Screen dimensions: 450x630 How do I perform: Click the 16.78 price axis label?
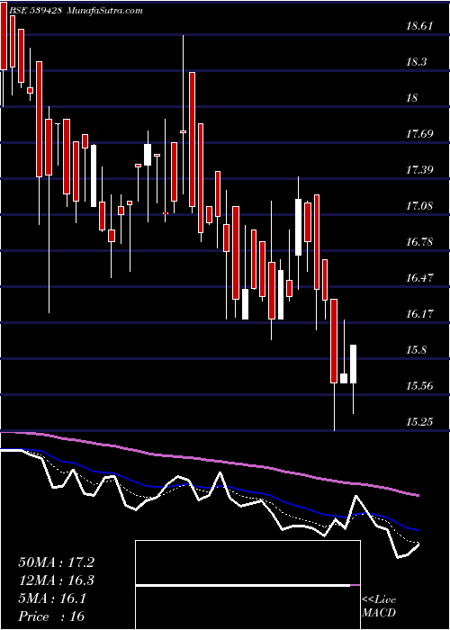[x=419, y=242]
